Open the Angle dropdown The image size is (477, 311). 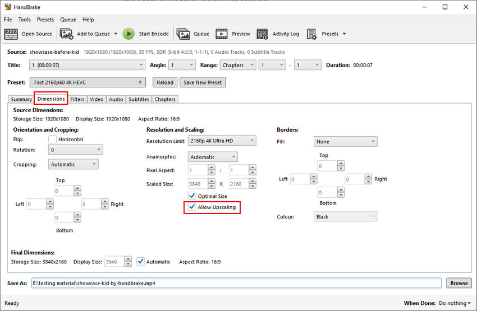tap(182, 65)
